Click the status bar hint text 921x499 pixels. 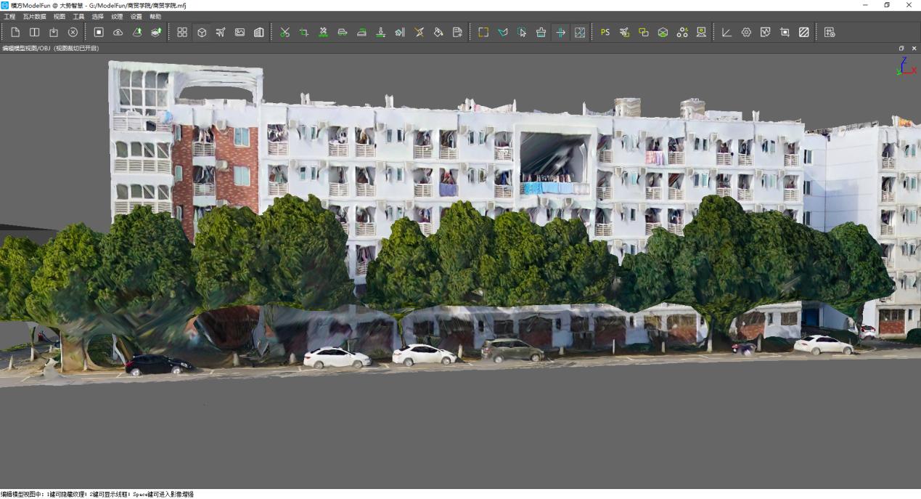97,494
